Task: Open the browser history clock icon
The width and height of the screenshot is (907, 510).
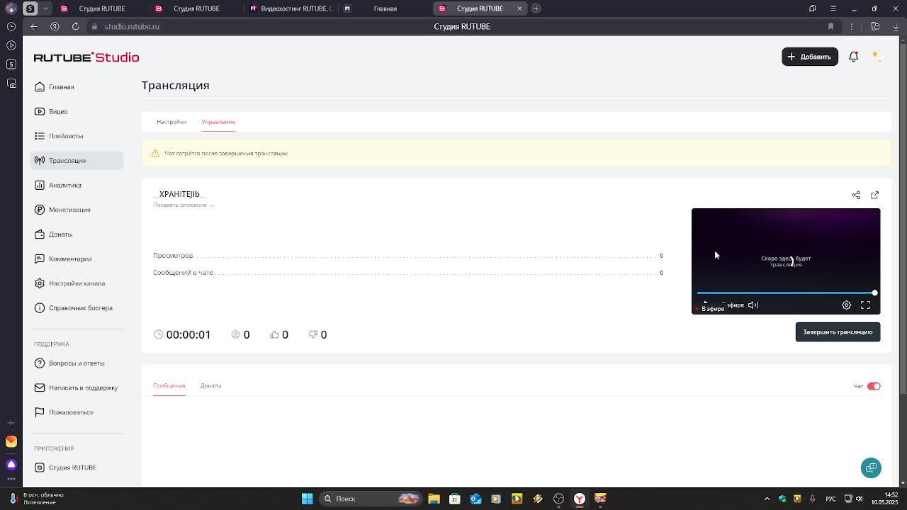Action: 11,26
